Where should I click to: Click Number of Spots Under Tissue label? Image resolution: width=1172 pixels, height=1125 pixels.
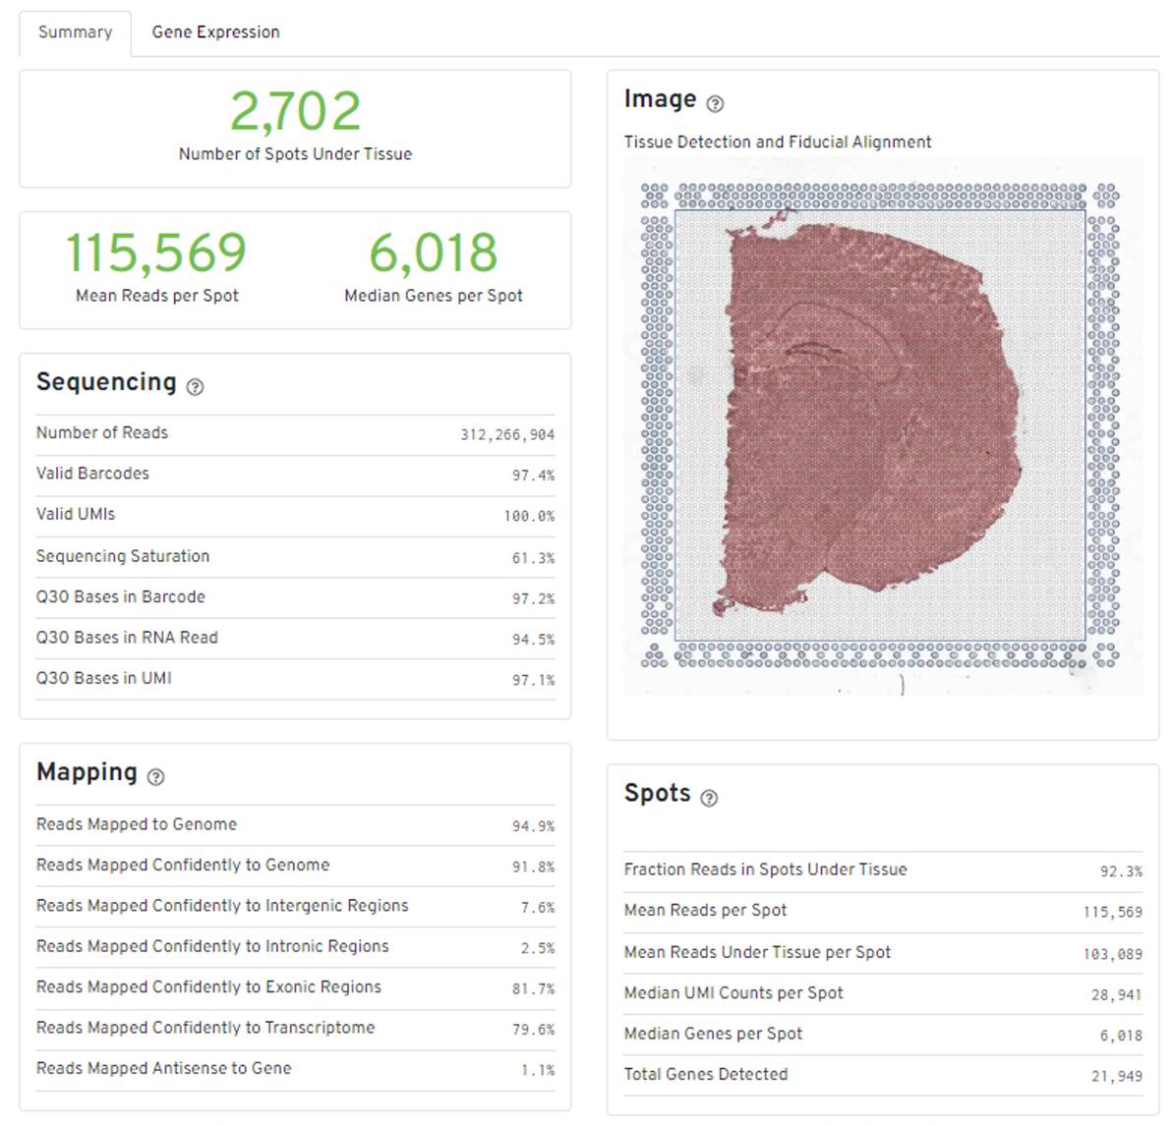[x=295, y=154]
